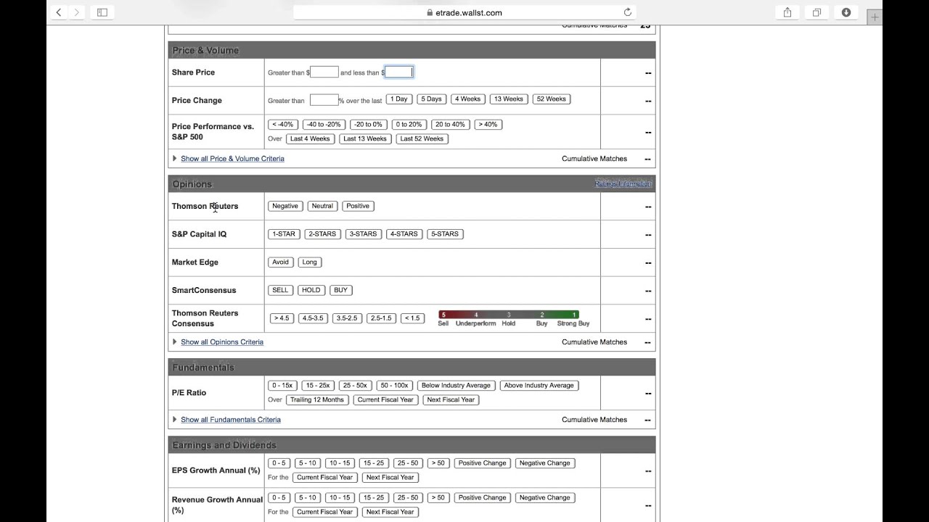Open the Downloads icon
Image resolution: width=929 pixels, height=522 pixels.
pos(846,12)
